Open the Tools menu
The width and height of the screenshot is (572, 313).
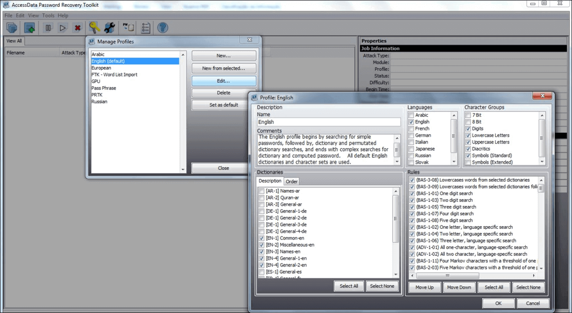click(x=48, y=15)
